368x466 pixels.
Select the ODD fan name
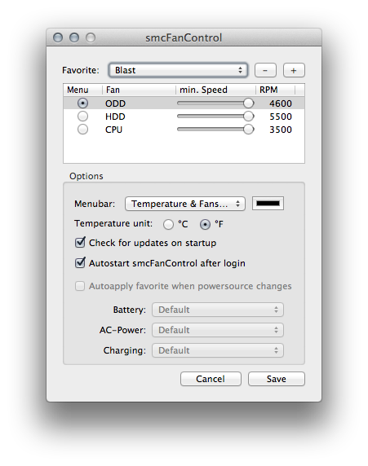coord(115,103)
